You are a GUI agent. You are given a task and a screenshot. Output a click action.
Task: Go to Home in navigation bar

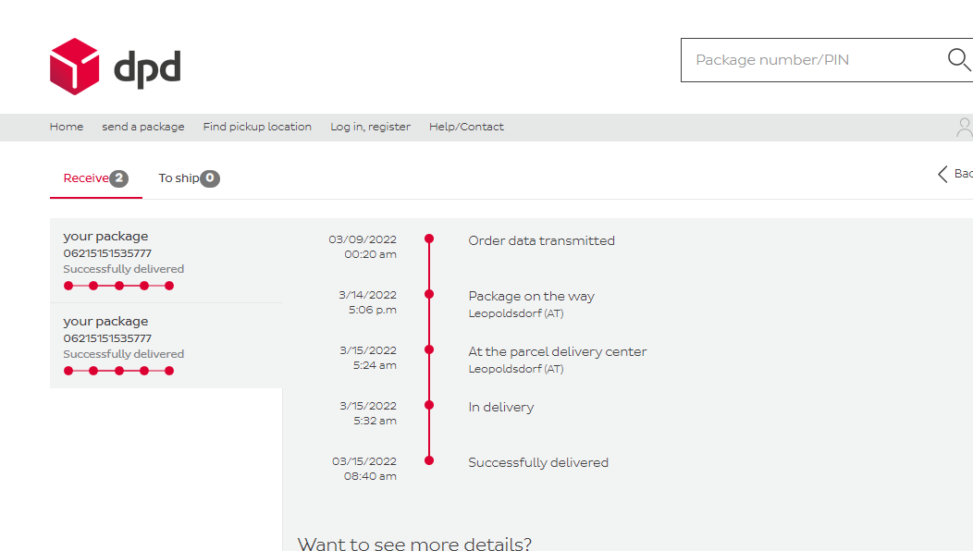pyautogui.click(x=67, y=127)
